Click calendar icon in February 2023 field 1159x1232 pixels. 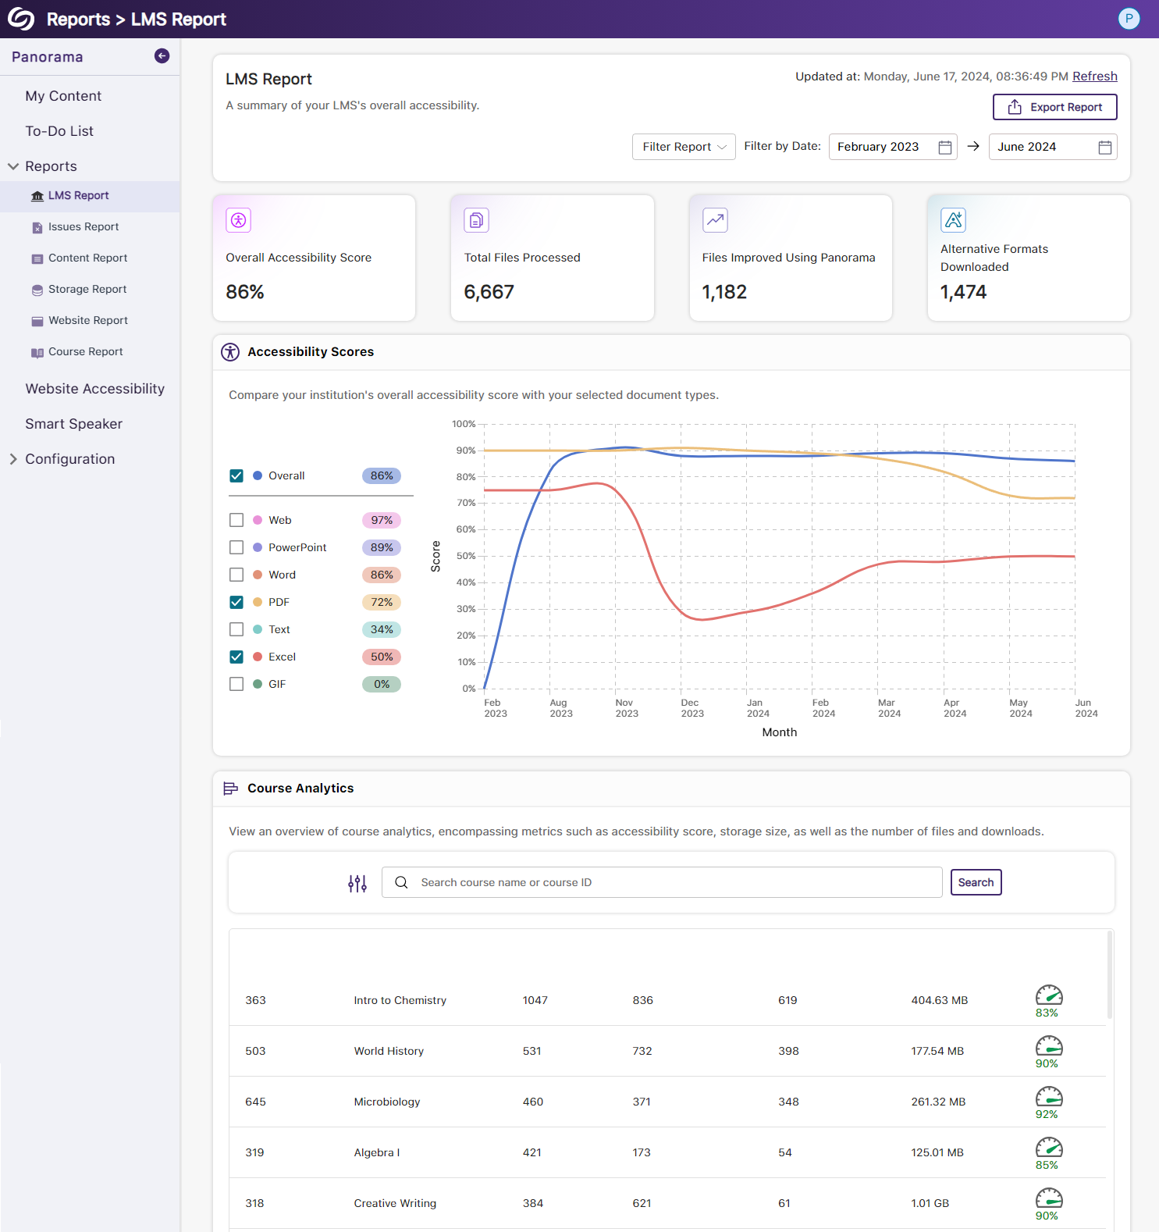(x=944, y=148)
